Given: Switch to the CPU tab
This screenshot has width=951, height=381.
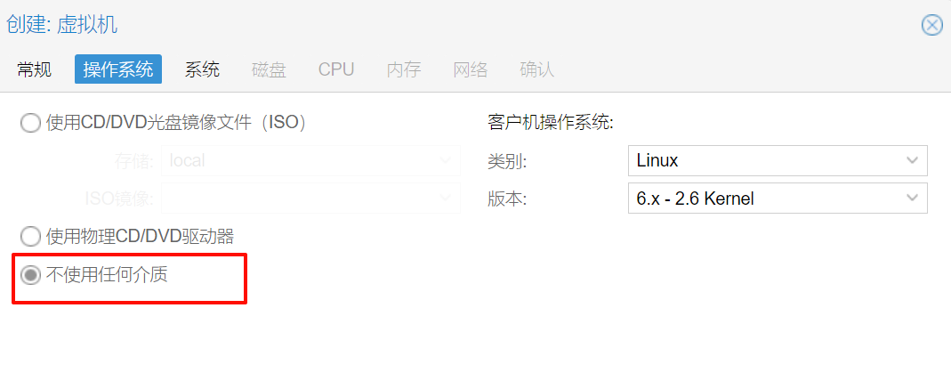Looking at the screenshot, I should coord(336,69).
